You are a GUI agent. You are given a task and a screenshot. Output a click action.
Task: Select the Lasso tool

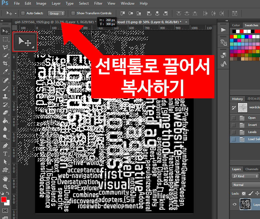pos(5,47)
